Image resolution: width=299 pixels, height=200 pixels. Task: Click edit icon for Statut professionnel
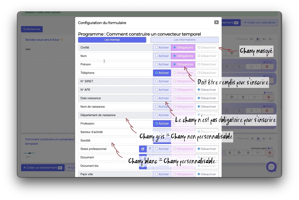(x=143, y=149)
